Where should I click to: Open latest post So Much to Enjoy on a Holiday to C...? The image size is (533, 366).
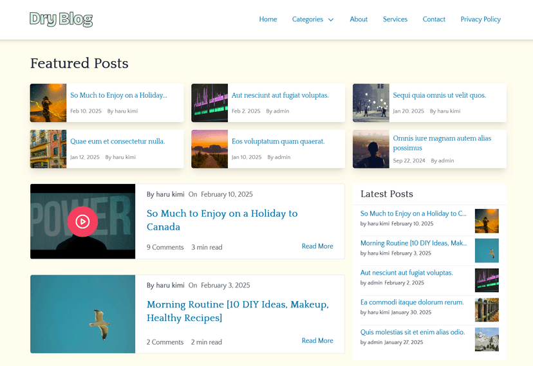413,214
